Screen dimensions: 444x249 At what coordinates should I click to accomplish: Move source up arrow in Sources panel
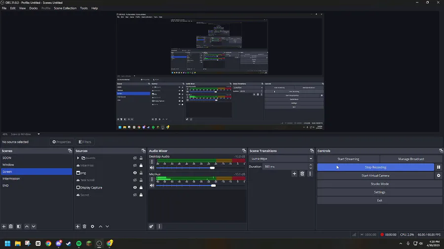(100, 226)
